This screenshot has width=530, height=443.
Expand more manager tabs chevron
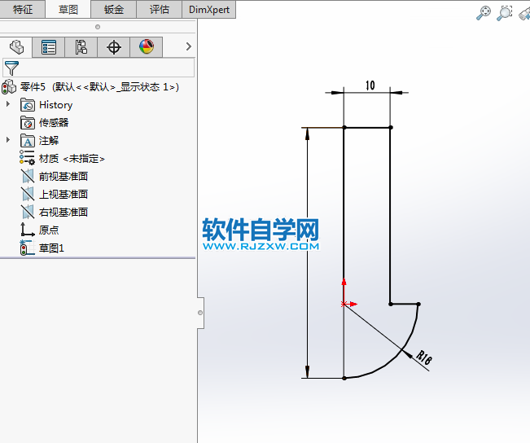pyautogui.click(x=189, y=46)
